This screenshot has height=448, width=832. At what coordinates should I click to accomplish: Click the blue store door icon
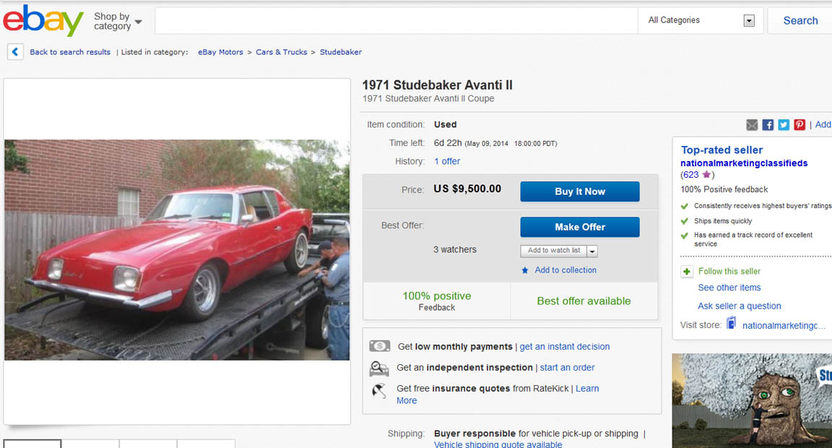coord(731,324)
